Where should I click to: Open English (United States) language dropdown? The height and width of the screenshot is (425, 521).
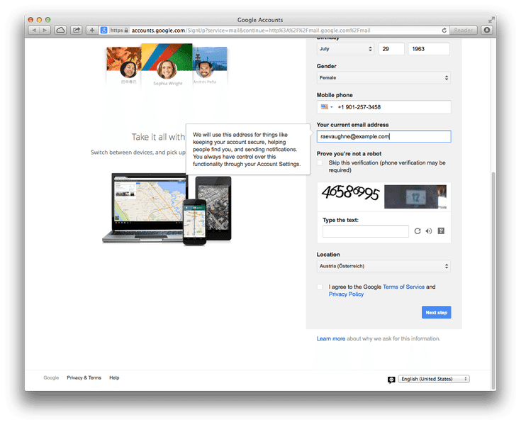[x=434, y=379]
